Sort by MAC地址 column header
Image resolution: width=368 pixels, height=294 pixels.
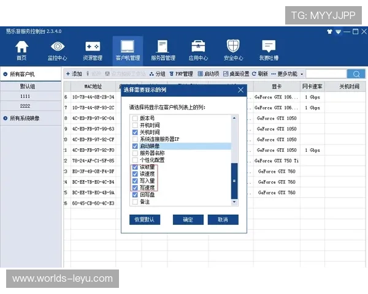tap(93, 86)
